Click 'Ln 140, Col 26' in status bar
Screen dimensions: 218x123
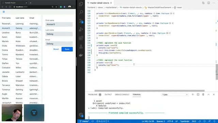point(148,121)
